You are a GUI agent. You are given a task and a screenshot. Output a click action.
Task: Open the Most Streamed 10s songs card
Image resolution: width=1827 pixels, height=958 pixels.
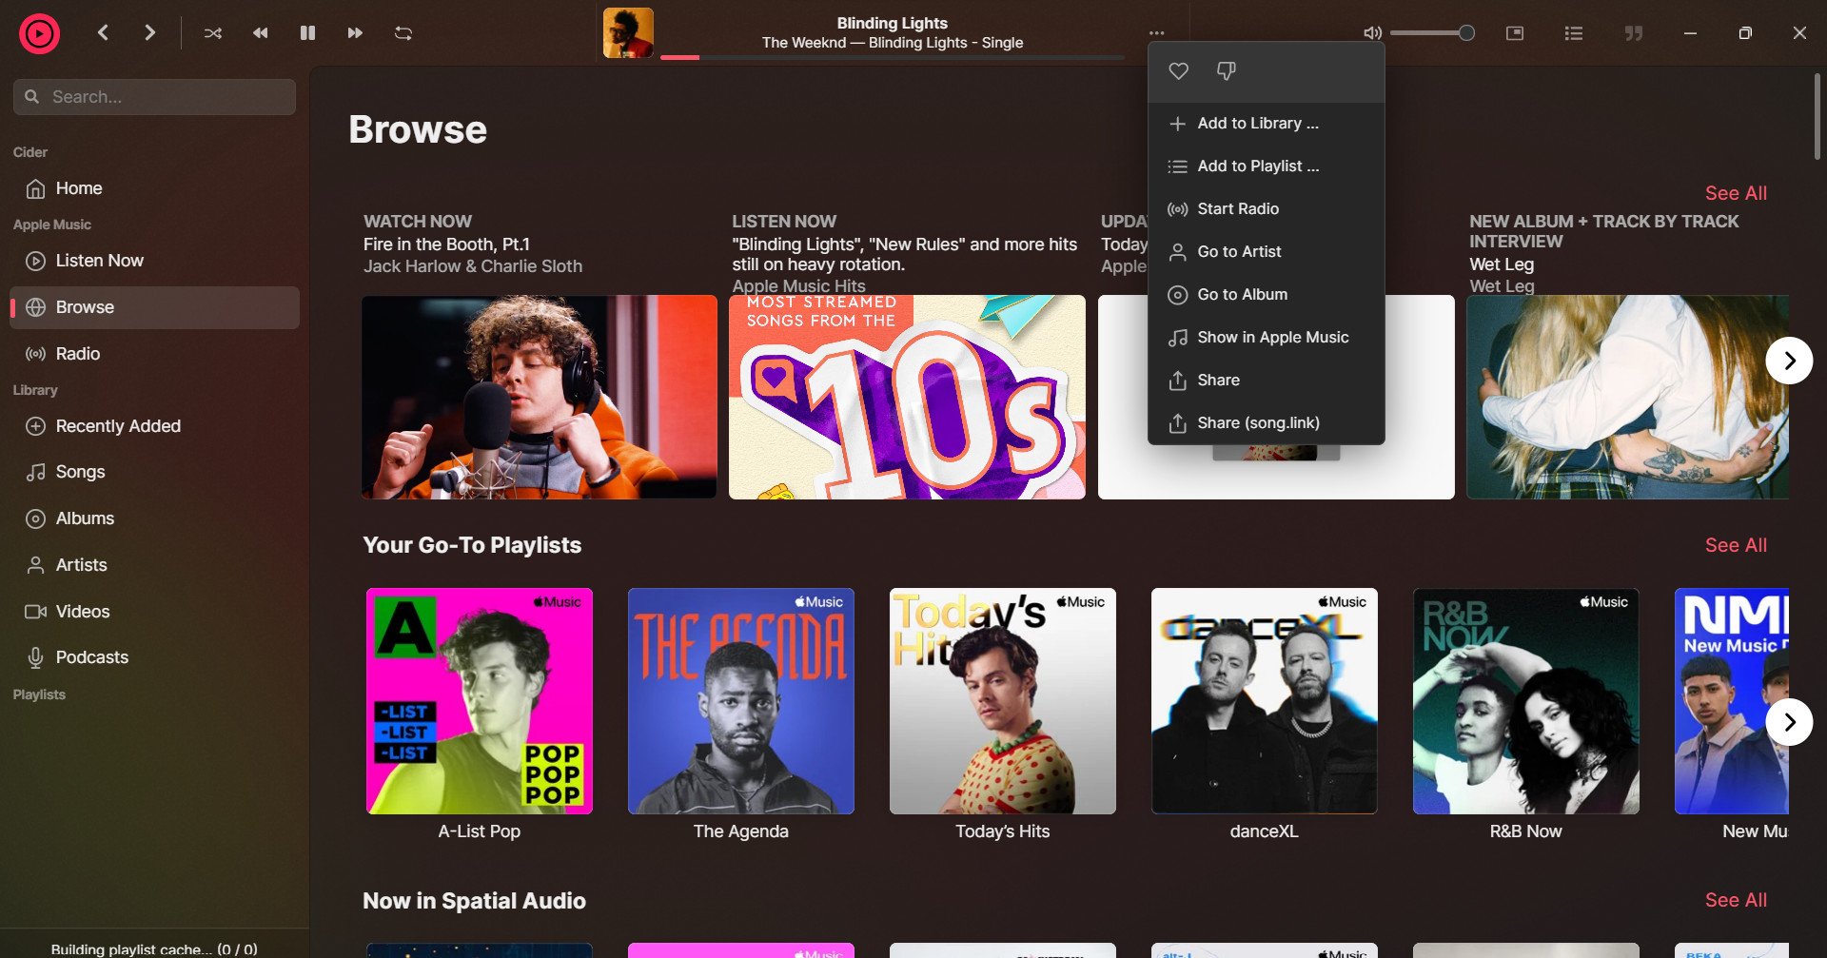click(907, 397)
